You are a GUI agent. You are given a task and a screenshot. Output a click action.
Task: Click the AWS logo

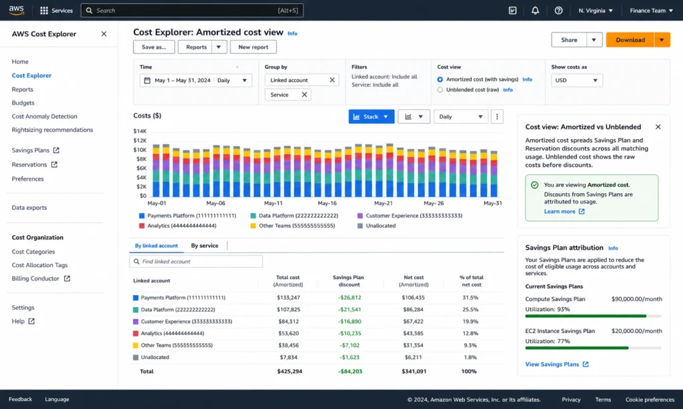point(16,10)
